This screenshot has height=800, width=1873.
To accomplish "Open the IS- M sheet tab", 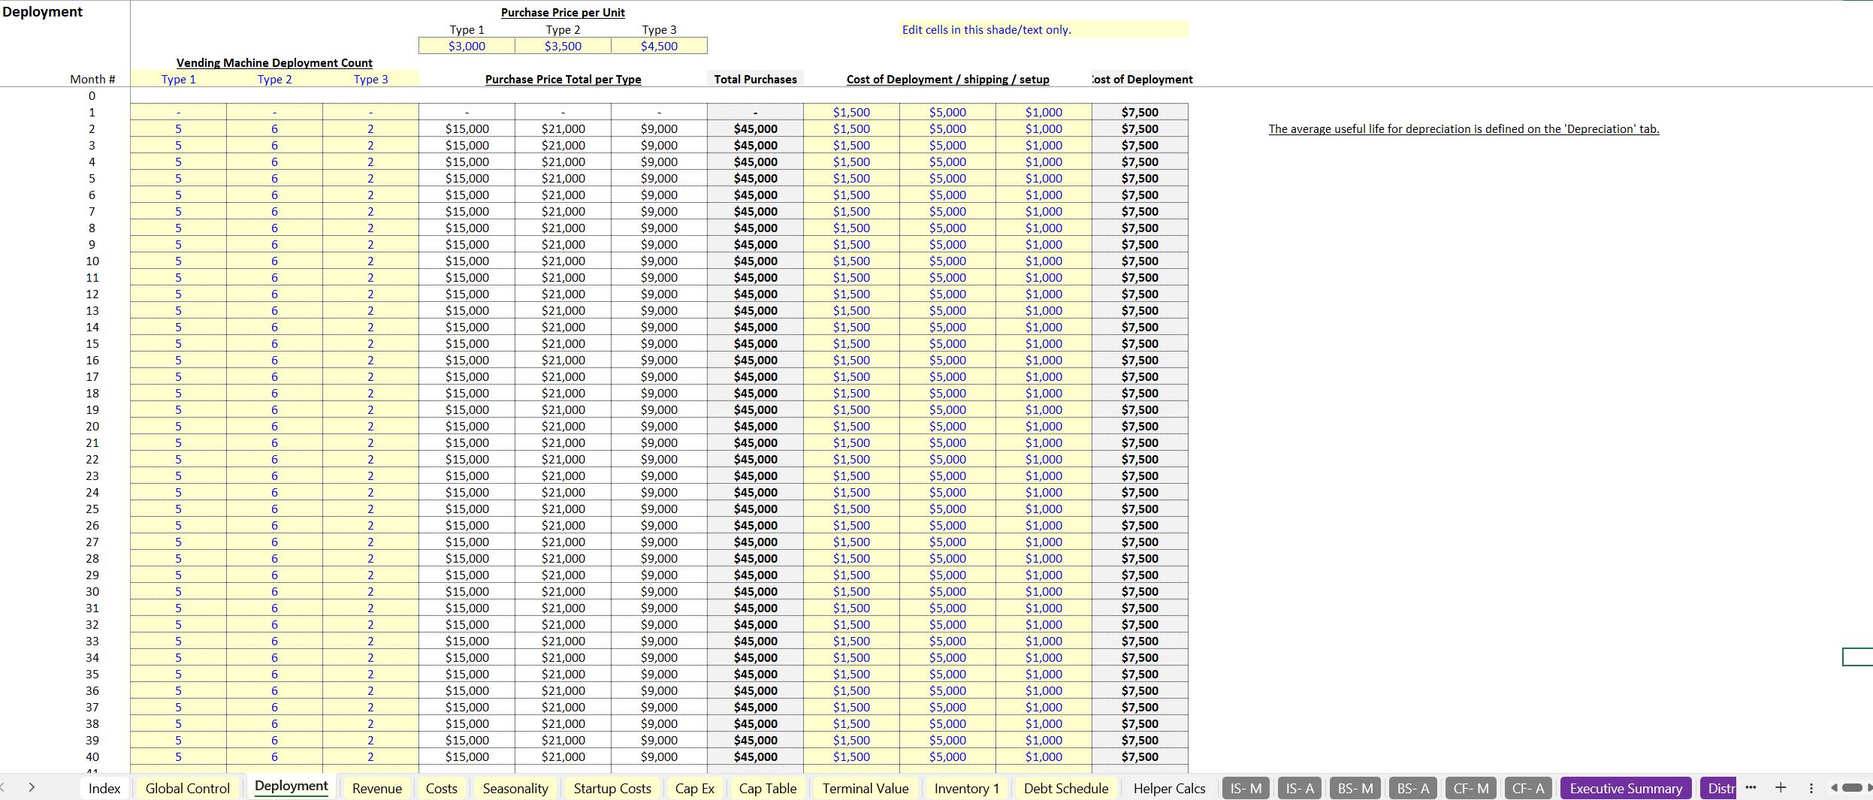I will pos(1246,788).
